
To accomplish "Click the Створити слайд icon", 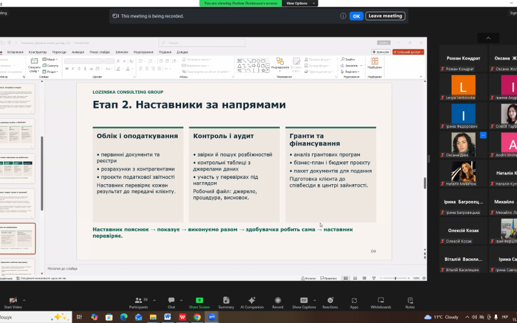I will point(34,61).
